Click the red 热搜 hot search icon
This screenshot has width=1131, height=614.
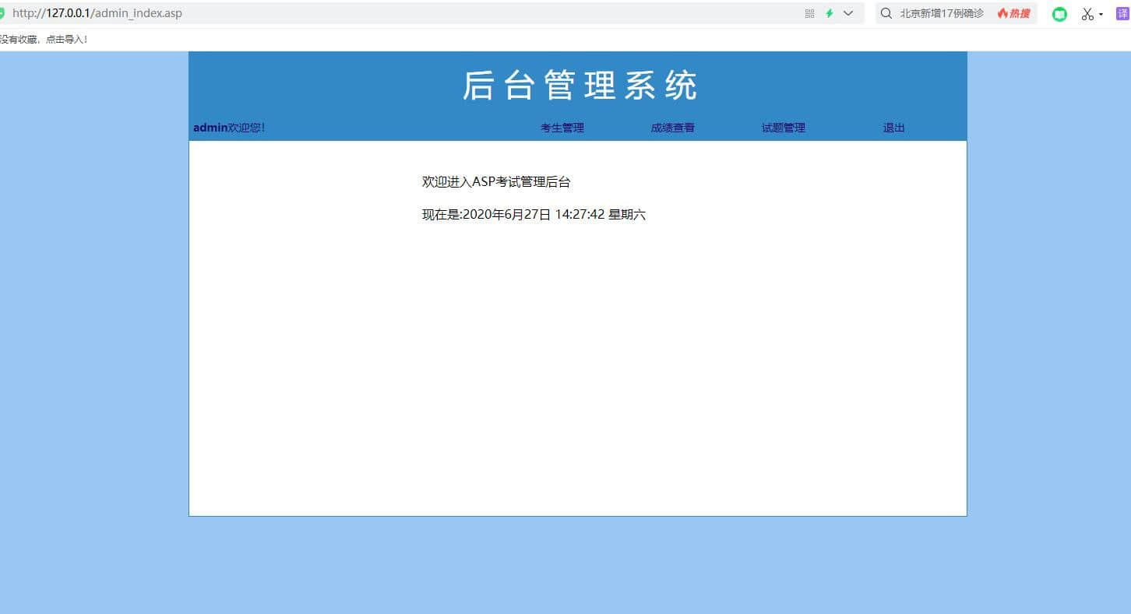coord(1013,13)
